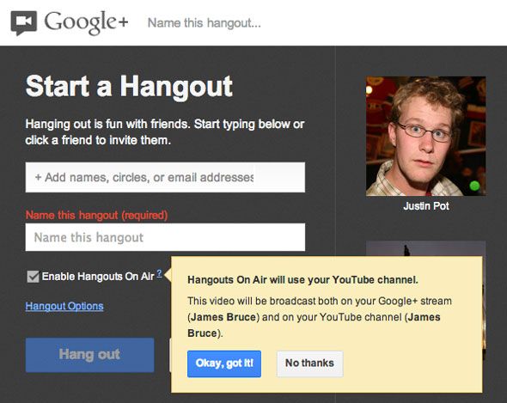This screenshot has width=507, height=403.
Task: Expand Hangout Options
Action: coord(64,306)
